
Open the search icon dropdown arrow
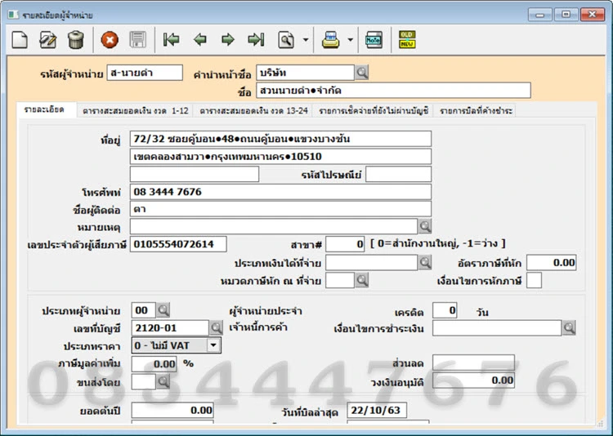306,40
